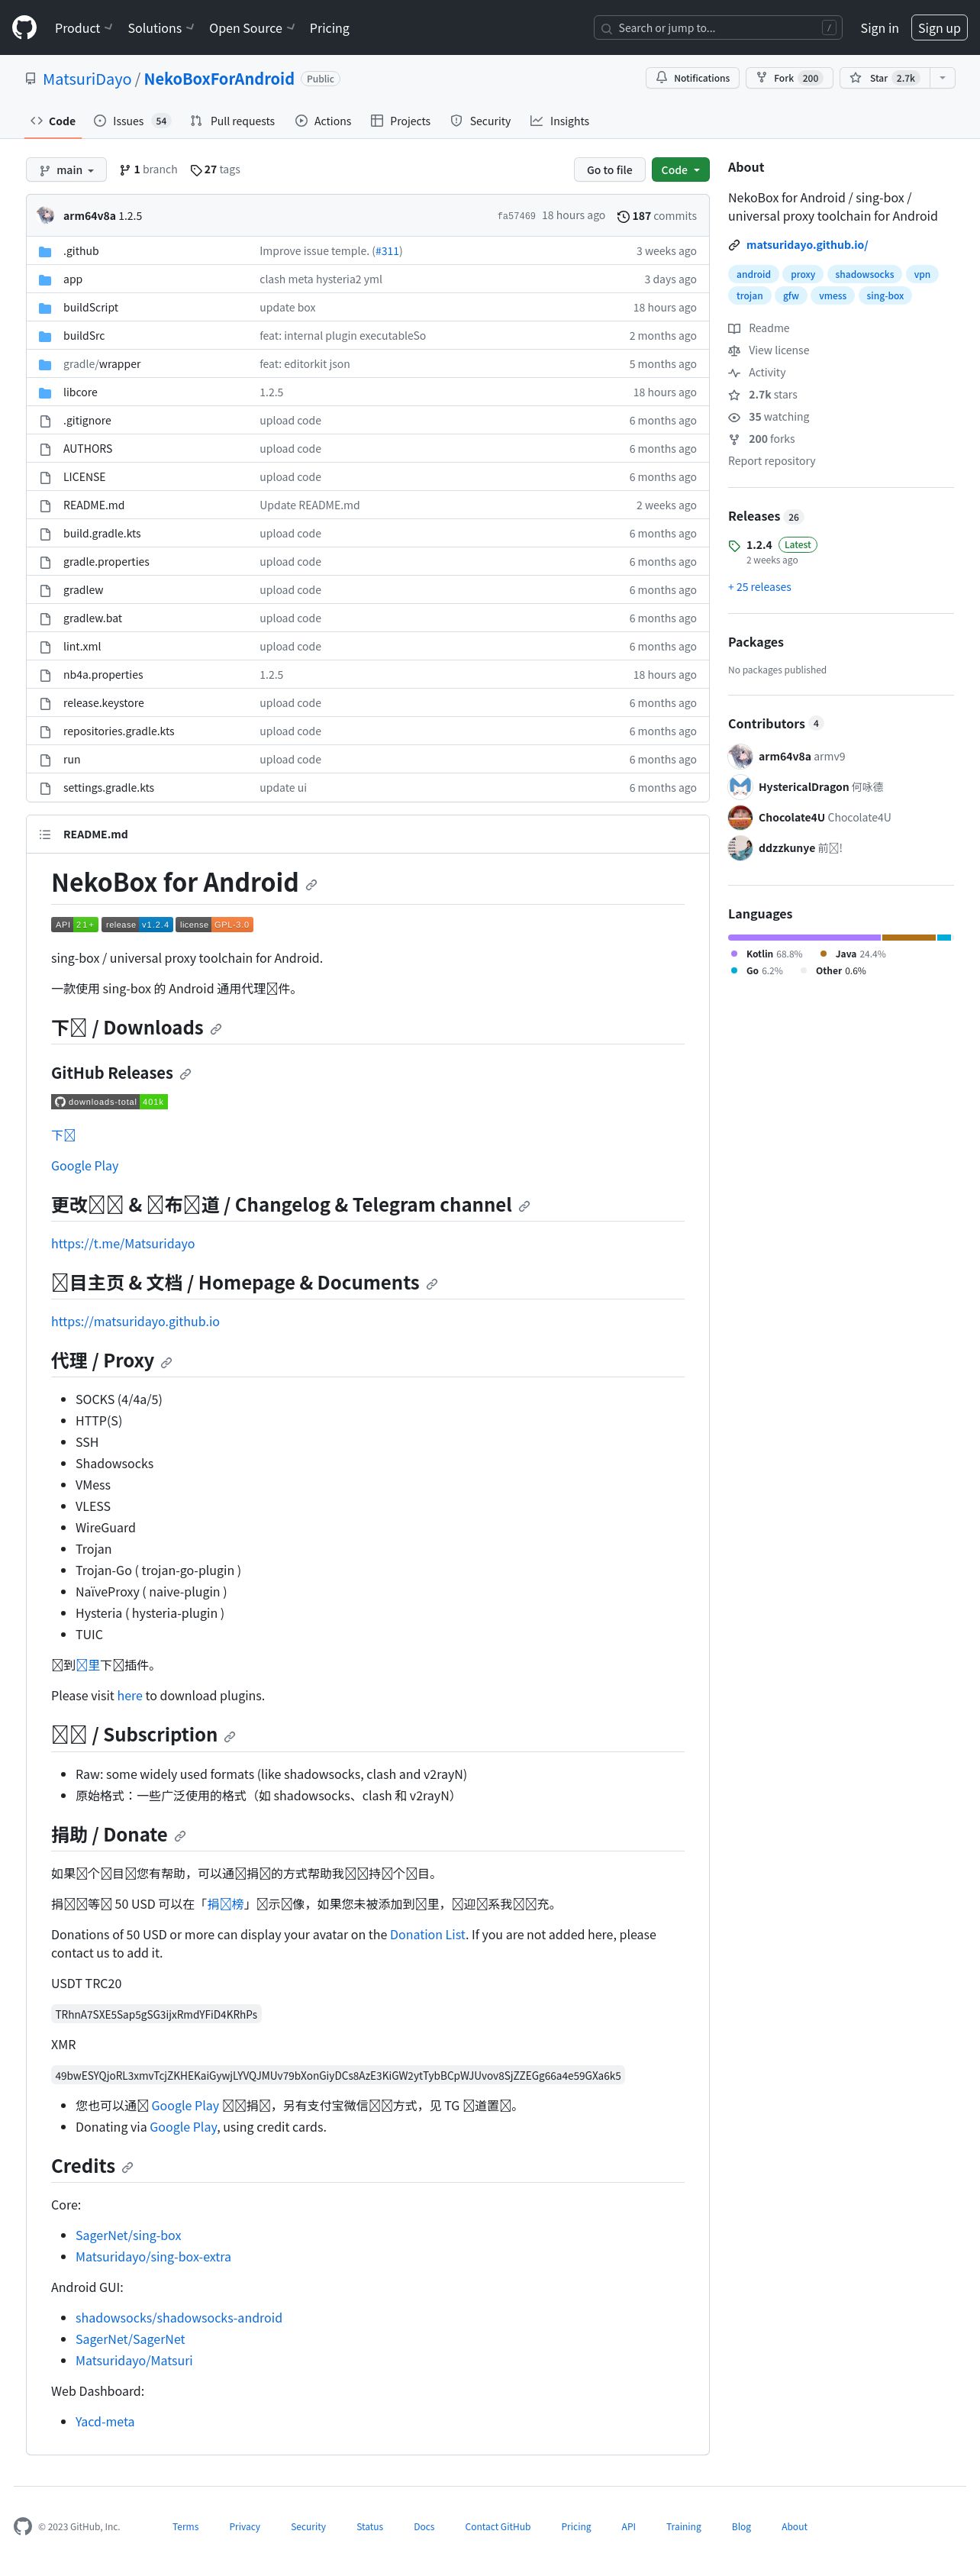
Task: Open the Product menu
Action: click(83, 28)
